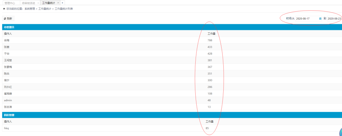Click the workload value 300

(210, 80)
